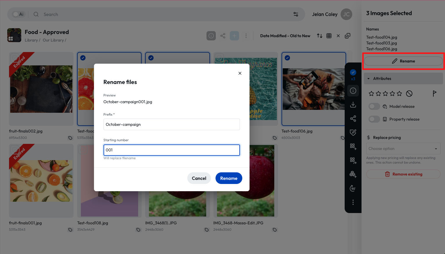Share the Food - Approved collection
This screenshot has height=254, width=445.
[x=223, y=36]
